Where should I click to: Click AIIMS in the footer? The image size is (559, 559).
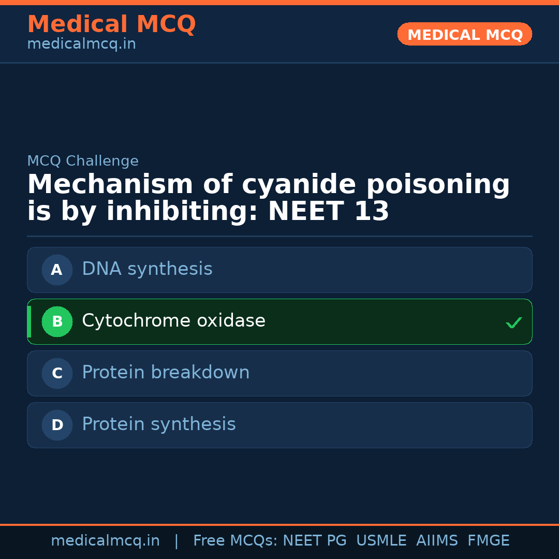coord(437,541)
